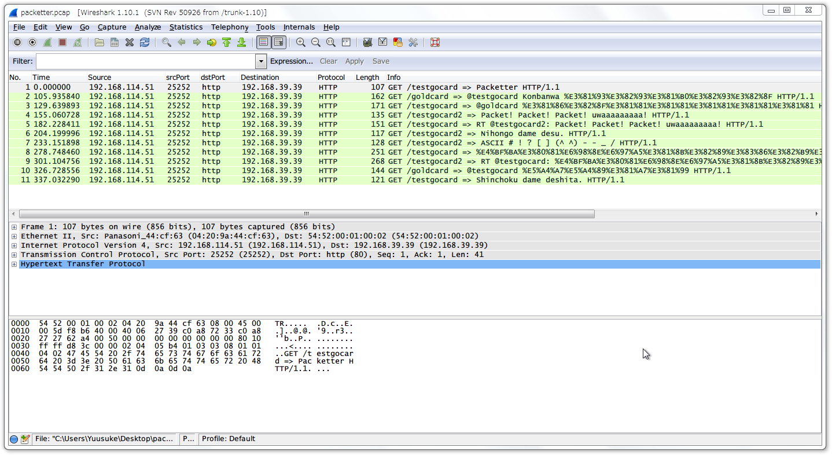Viewport: 832px width, 455px height.
Task: Click Profile: Default in status bar
Action: (x=229, y=439)
